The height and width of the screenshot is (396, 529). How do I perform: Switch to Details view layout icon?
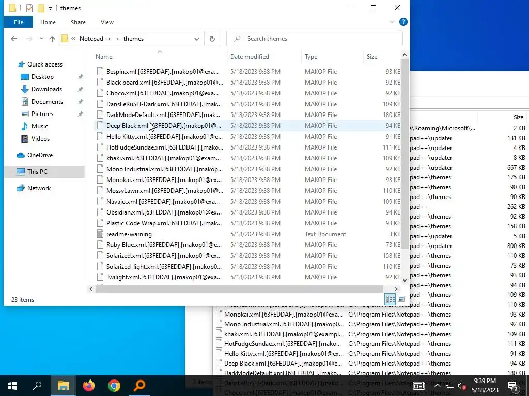(x=391, y=299)
